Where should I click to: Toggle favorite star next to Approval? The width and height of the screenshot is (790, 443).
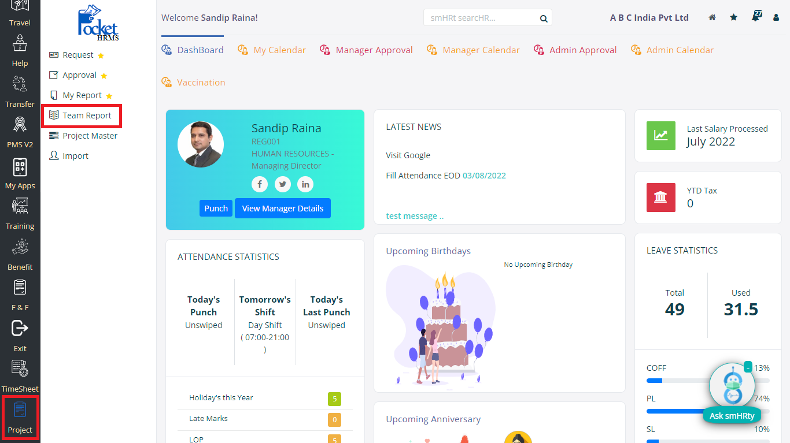(104, 76)
